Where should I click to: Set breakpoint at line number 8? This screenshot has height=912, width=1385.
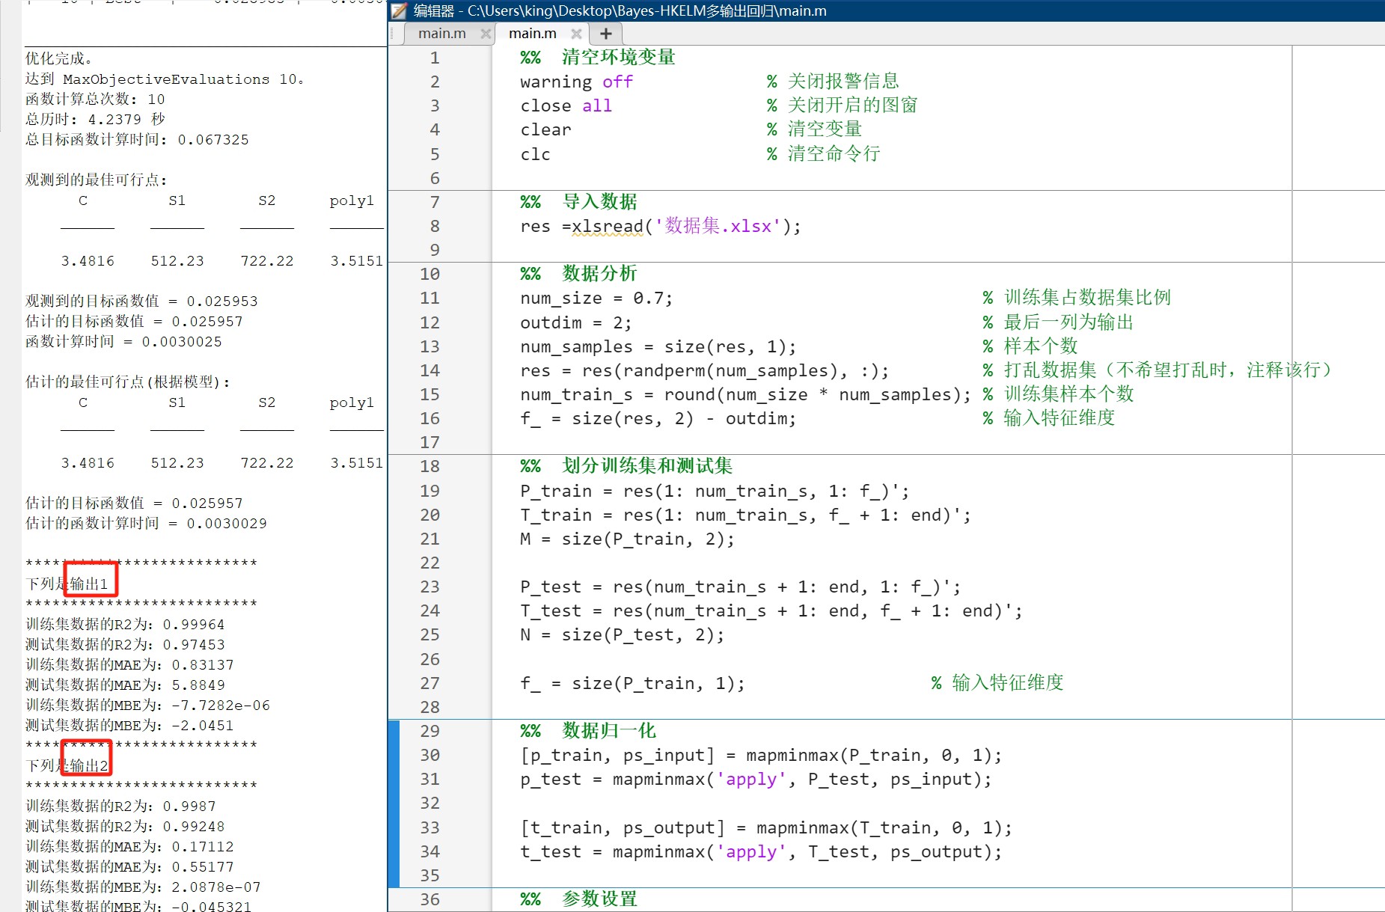click(x=435, y=226)
